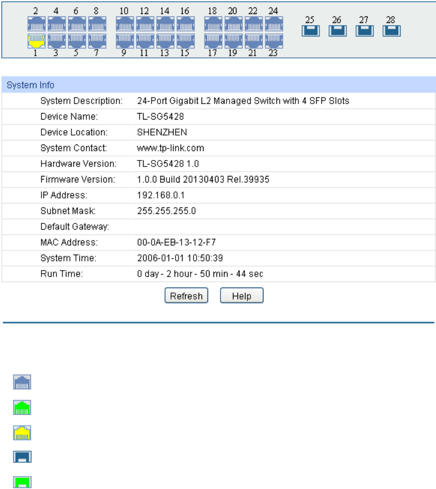Click the yellow port 1 icon
436x489 pixels.
click(36, 41)
